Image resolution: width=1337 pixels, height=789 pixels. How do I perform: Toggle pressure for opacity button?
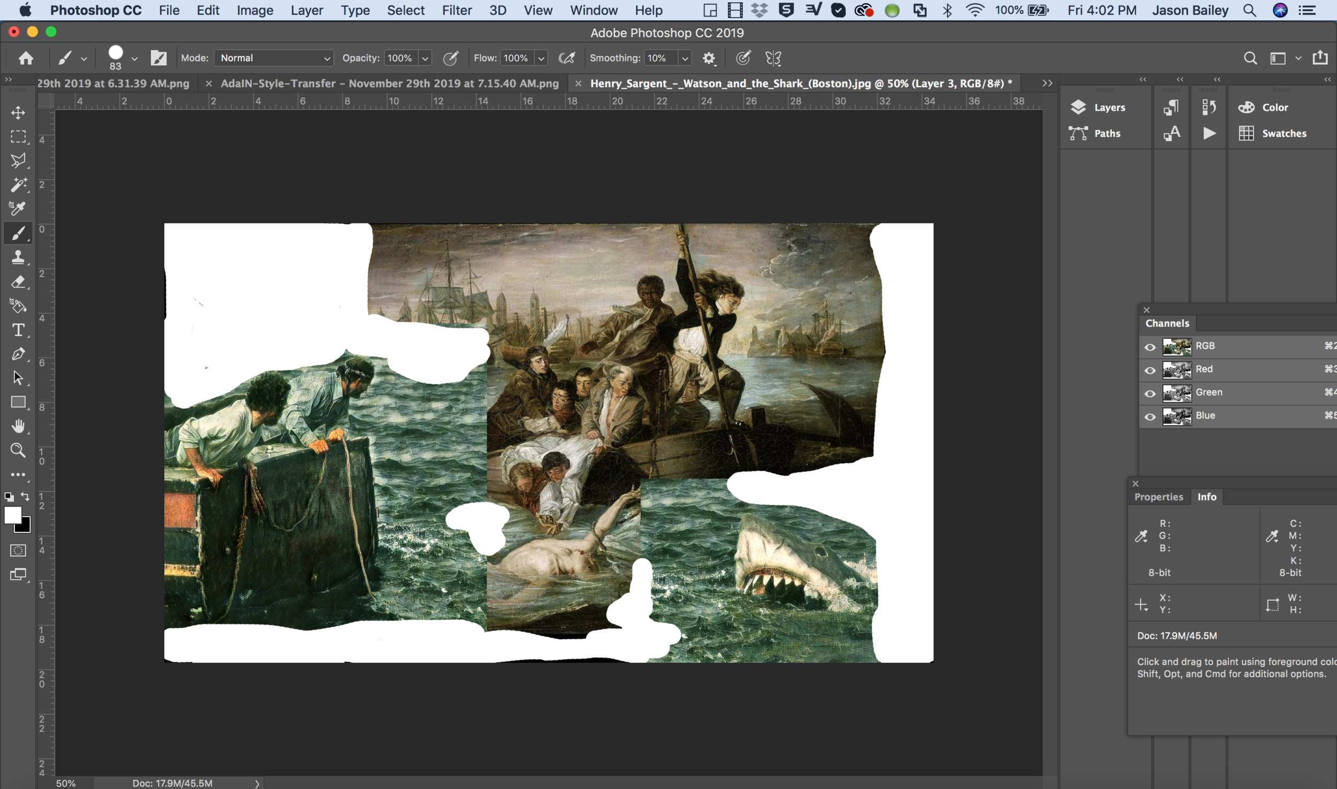click(451, 58)
